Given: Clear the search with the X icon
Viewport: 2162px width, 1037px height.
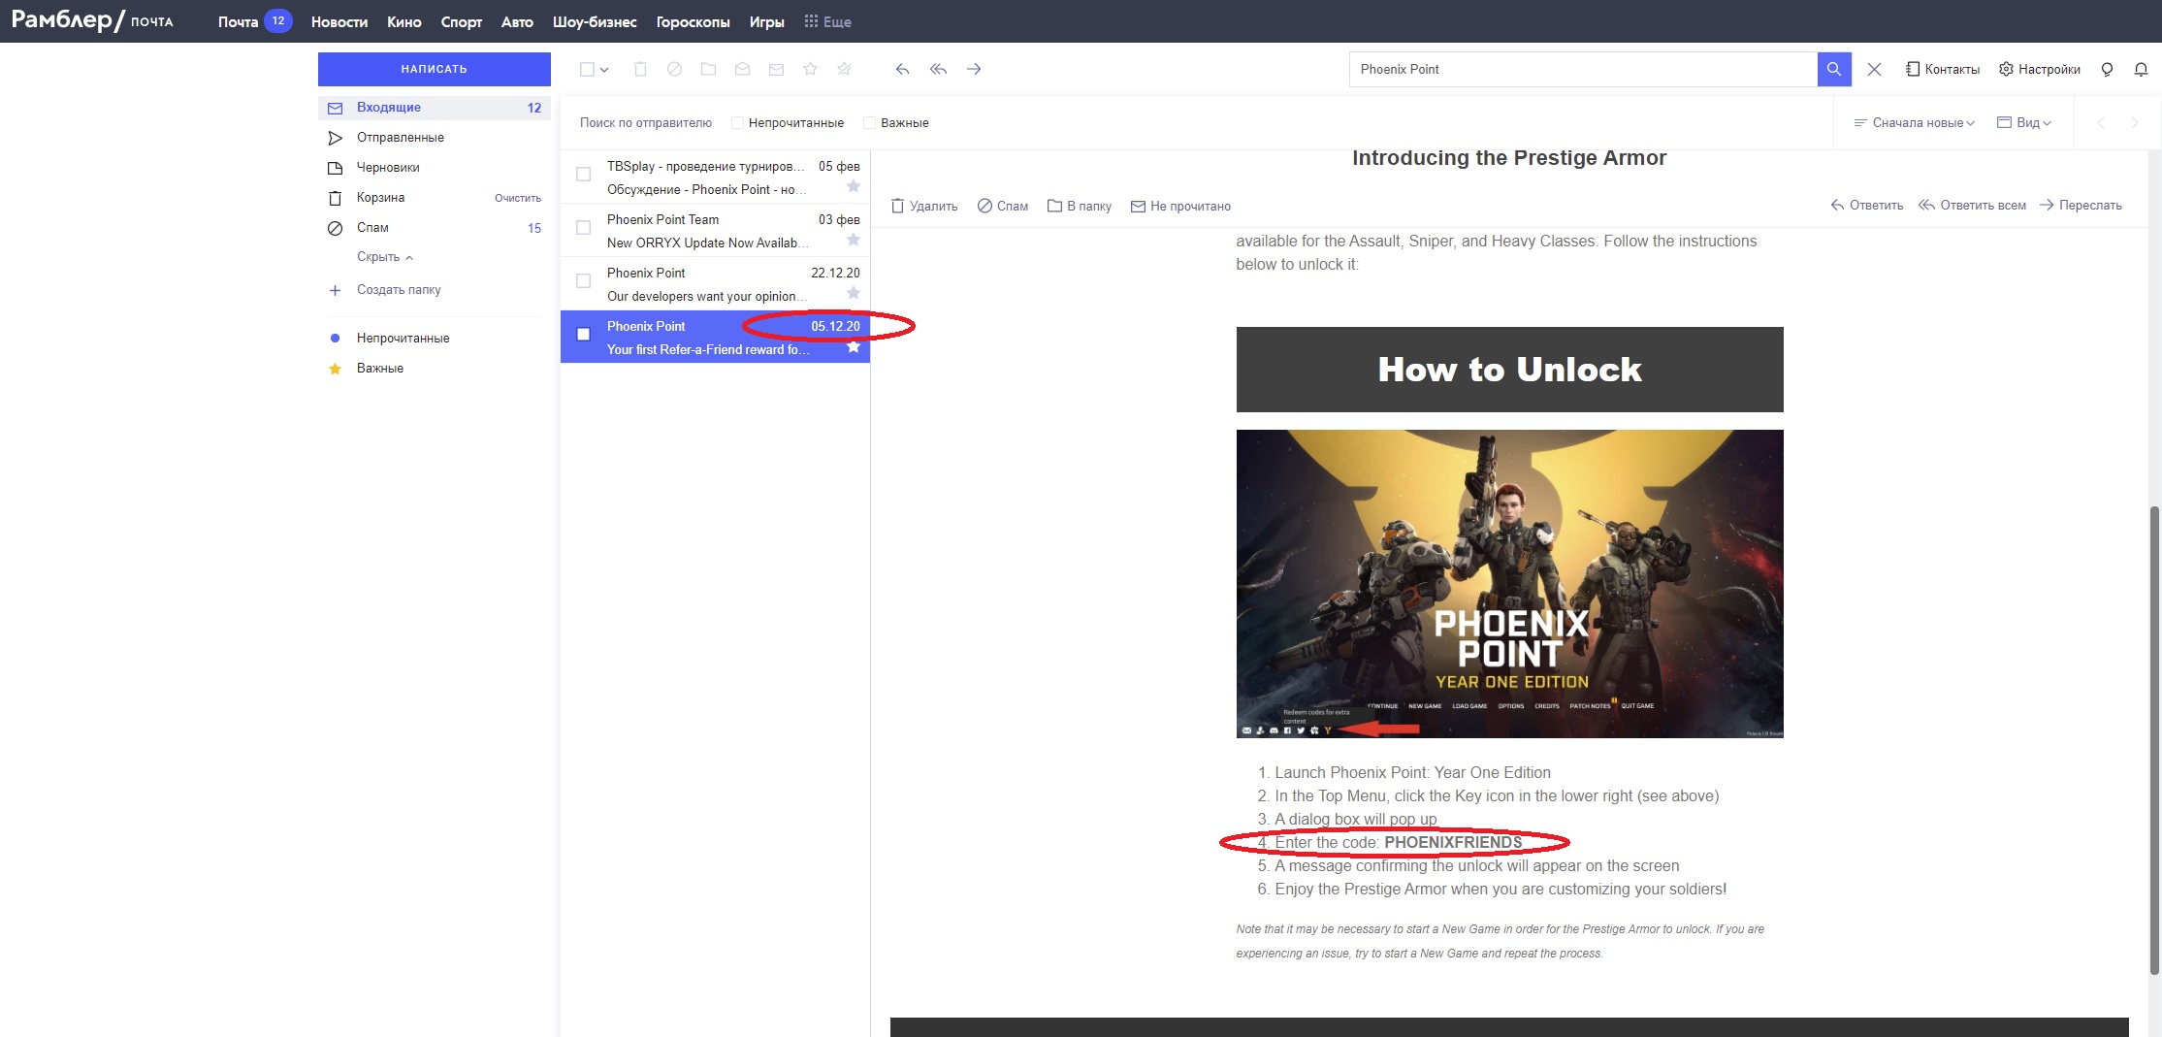Looking at the screenshot, I should click(1874, 69).
